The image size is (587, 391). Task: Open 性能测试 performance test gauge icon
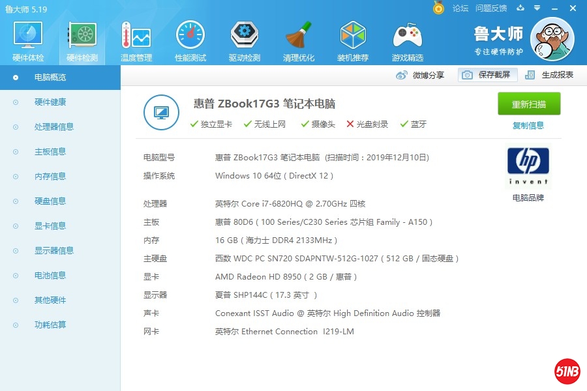[190, 40]
